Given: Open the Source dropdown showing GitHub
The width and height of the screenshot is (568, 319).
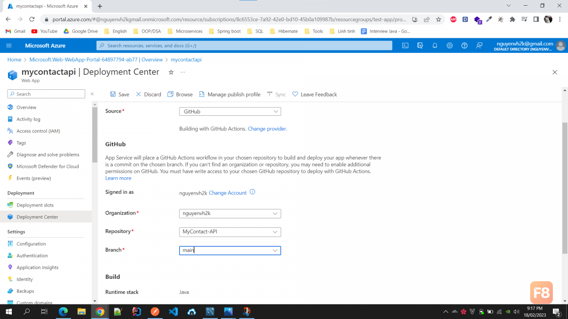Looking at the screenshot, I should (230, 112).
